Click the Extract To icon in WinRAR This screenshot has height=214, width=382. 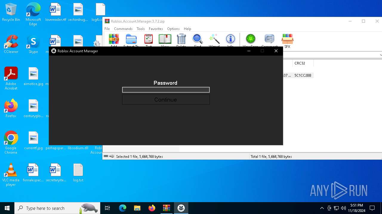coord(131,39)
